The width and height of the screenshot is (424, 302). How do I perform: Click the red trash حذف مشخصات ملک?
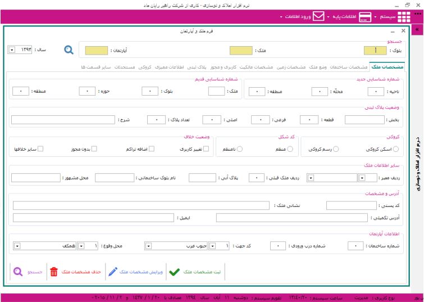54,272
